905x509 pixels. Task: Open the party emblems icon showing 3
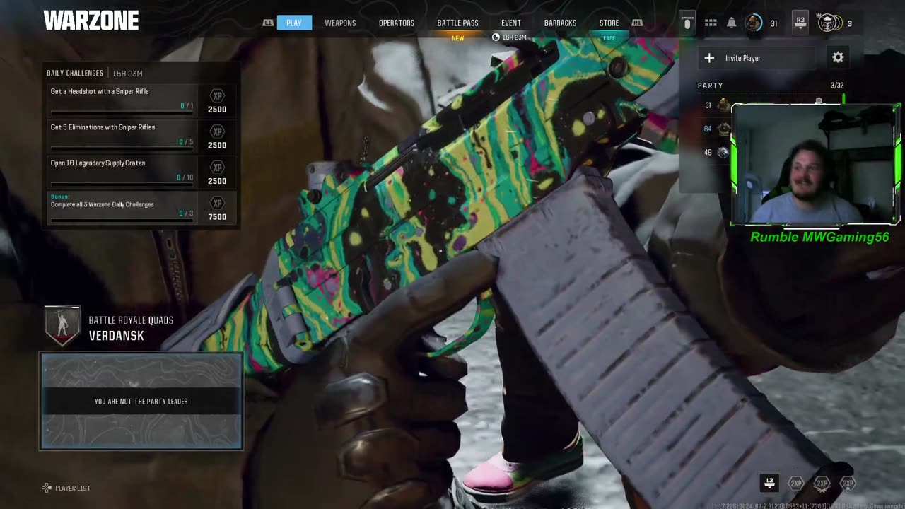(x=829, y=23)
